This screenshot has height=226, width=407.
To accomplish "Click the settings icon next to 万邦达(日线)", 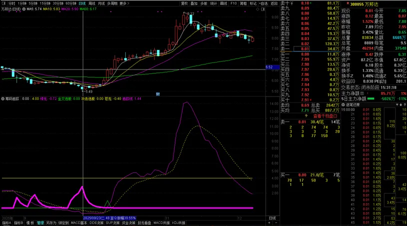I will [x=23, y=9].
